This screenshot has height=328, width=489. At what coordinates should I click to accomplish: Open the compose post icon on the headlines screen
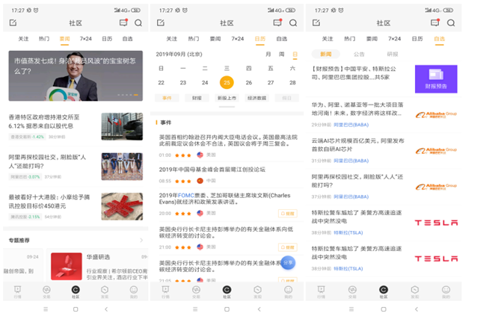point(13,23)
